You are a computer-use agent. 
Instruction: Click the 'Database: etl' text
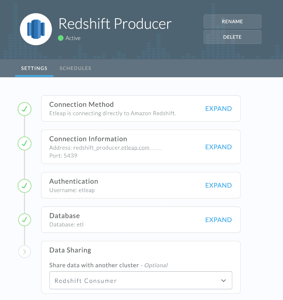pos(67,225)
